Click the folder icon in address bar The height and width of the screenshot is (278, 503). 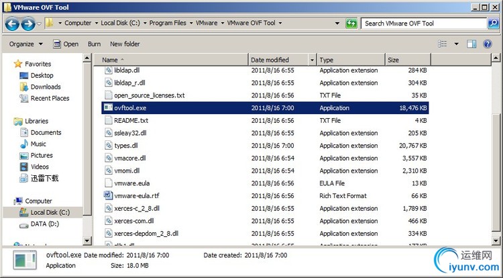(x=50, y=23)
